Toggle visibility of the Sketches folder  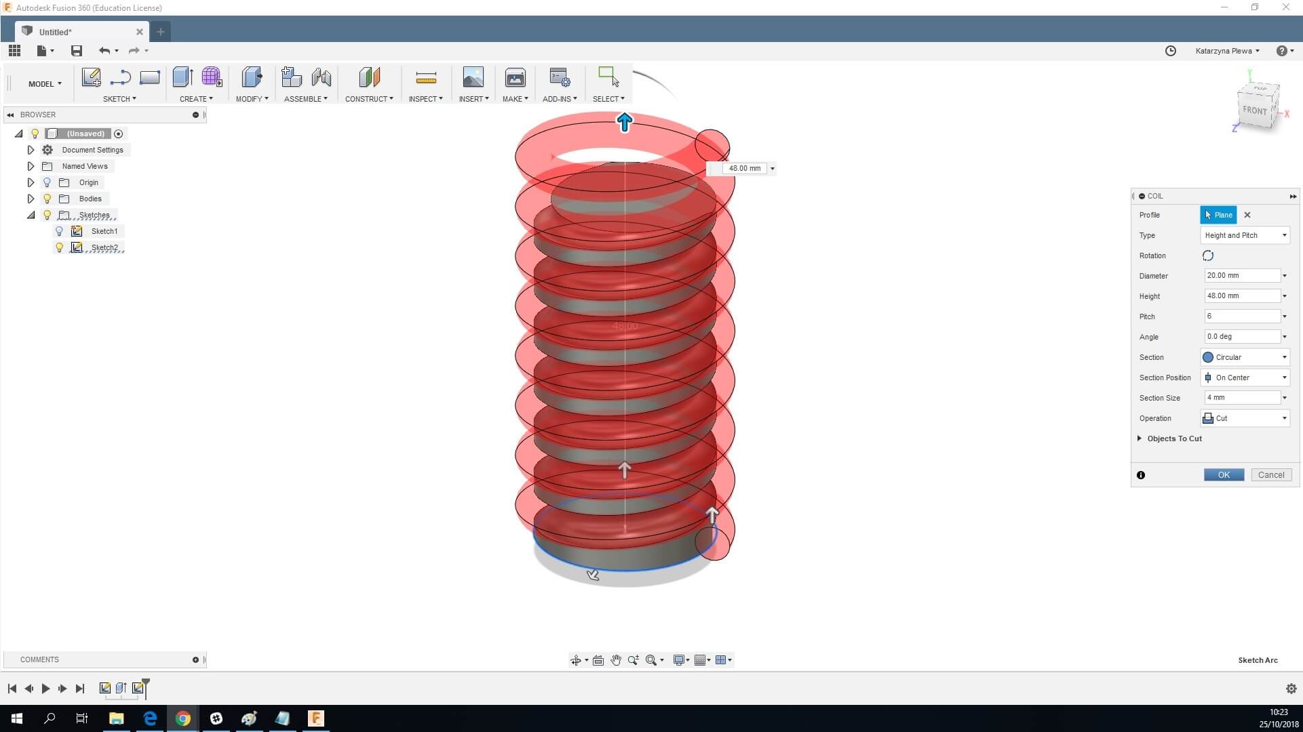(47, 215)
